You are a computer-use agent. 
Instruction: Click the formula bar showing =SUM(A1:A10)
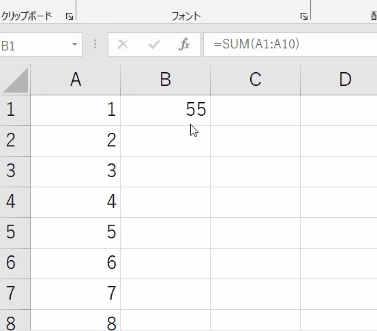290,44
